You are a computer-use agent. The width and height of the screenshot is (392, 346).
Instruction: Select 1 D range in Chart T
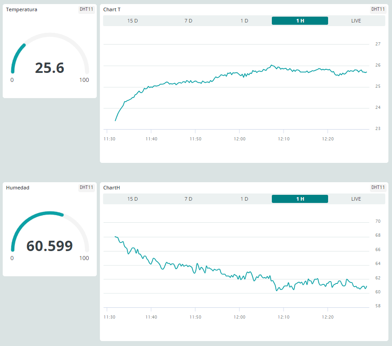point(244,21)
